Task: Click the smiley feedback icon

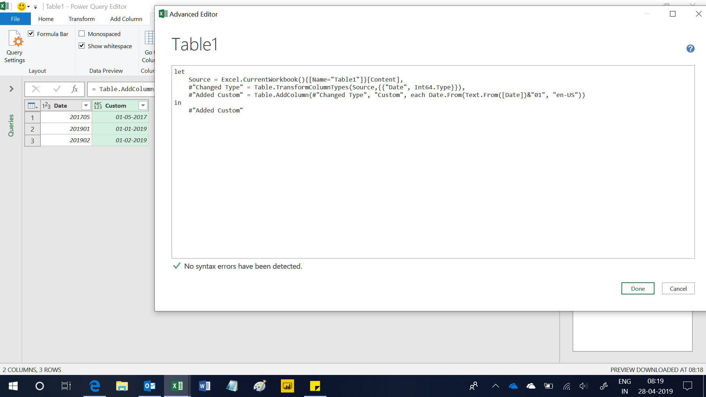Action: pos(22,7)
